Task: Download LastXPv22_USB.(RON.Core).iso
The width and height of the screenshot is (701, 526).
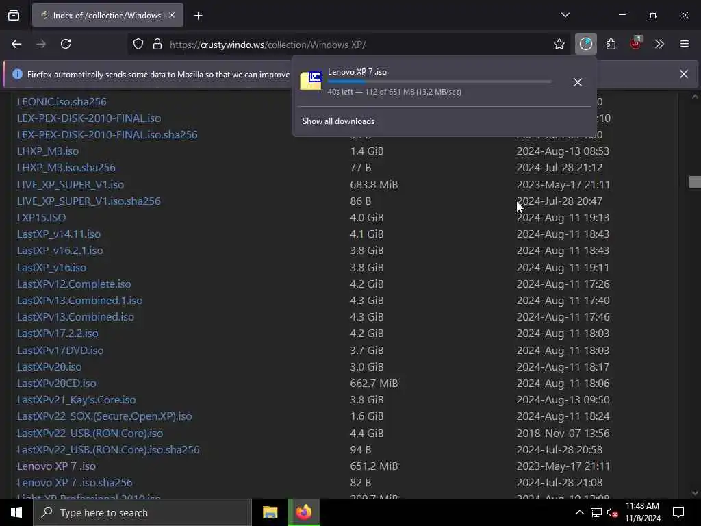Action: (x=90, y=433)
